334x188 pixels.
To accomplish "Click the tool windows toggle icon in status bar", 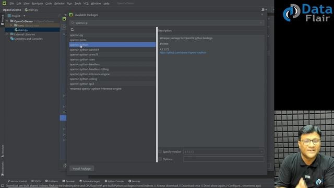I will pyautogui.click(x=2, y=186).
